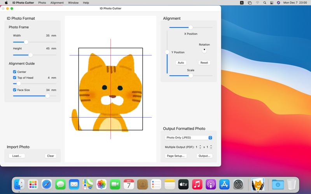Uncheck the Center alignment guide

(14, 72)
